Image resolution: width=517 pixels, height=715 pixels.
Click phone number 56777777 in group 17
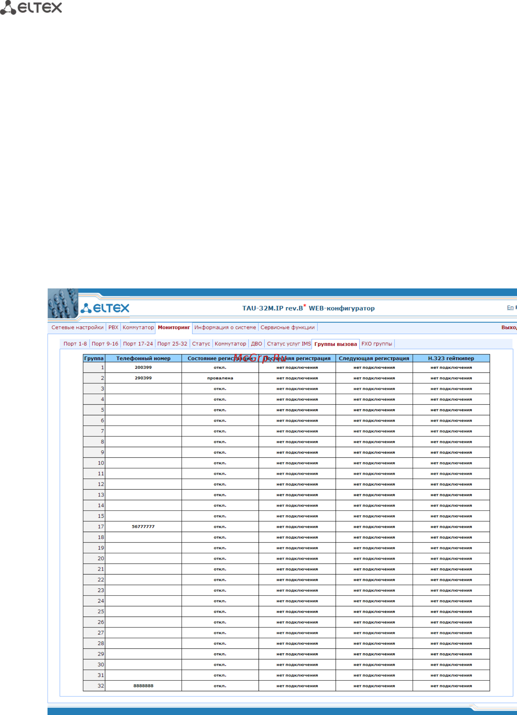pyautogui.click(x=143, y=527)
